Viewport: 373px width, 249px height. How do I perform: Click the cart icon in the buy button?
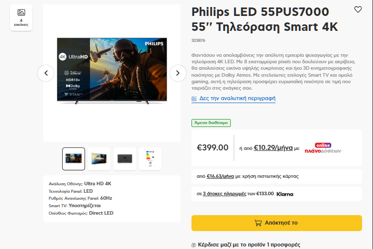pyautogui.click(x=258, y=223)
